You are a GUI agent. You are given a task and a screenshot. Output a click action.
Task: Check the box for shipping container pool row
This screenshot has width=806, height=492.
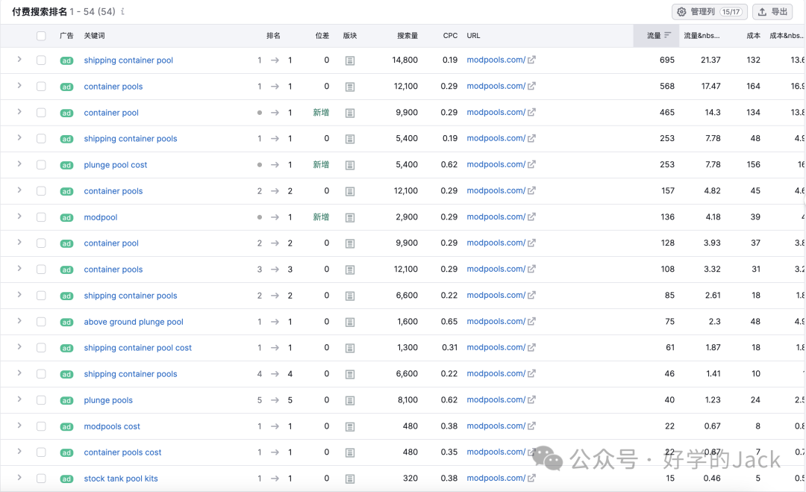[41, 60]
